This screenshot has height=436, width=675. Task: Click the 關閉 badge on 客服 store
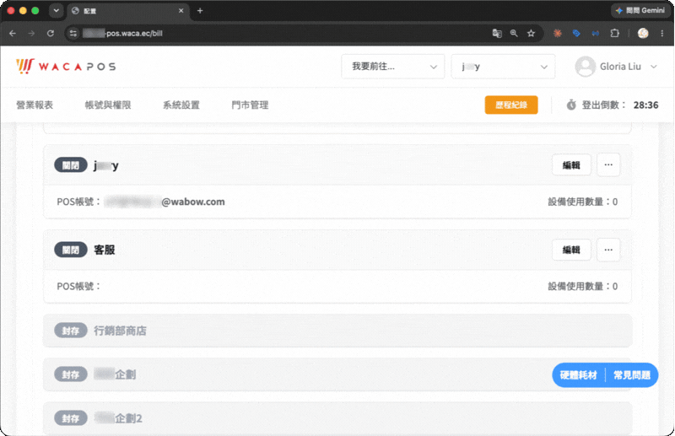coord(71,250)
